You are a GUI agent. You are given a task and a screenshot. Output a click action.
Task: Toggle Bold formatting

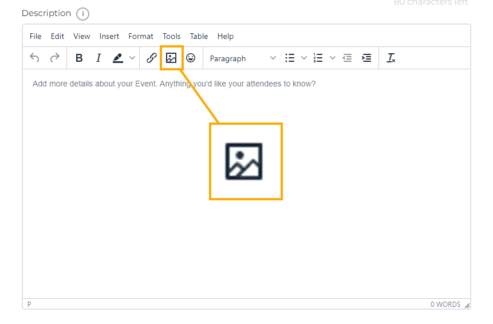click(79, 58)
